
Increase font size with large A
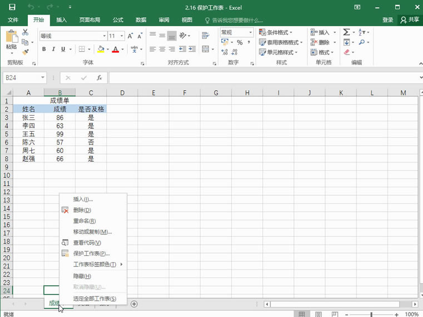(x=130, y=36)
